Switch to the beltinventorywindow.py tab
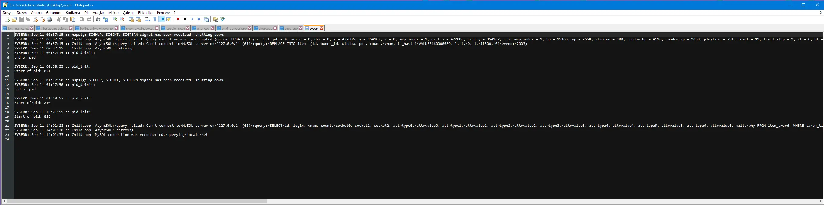The width and height of the screenshot is (824, 205). (97, 29)
